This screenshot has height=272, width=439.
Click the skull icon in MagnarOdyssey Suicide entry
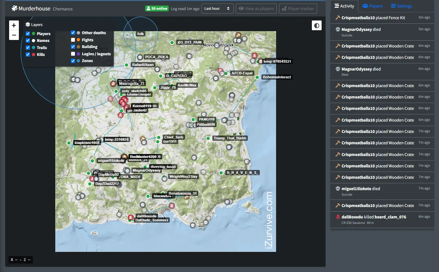click(x=338, y=29)
